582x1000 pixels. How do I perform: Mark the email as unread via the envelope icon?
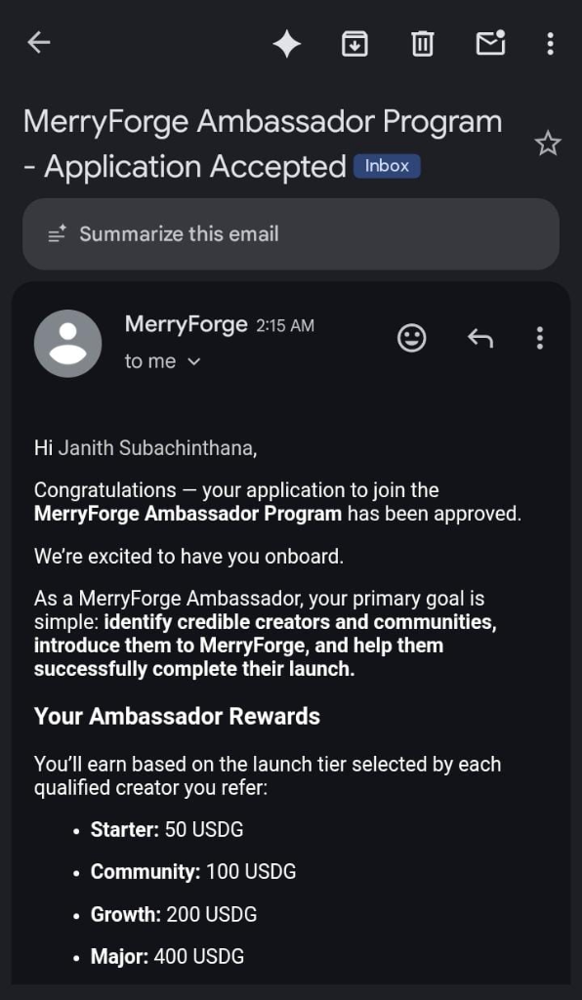[x=491, y=43]
